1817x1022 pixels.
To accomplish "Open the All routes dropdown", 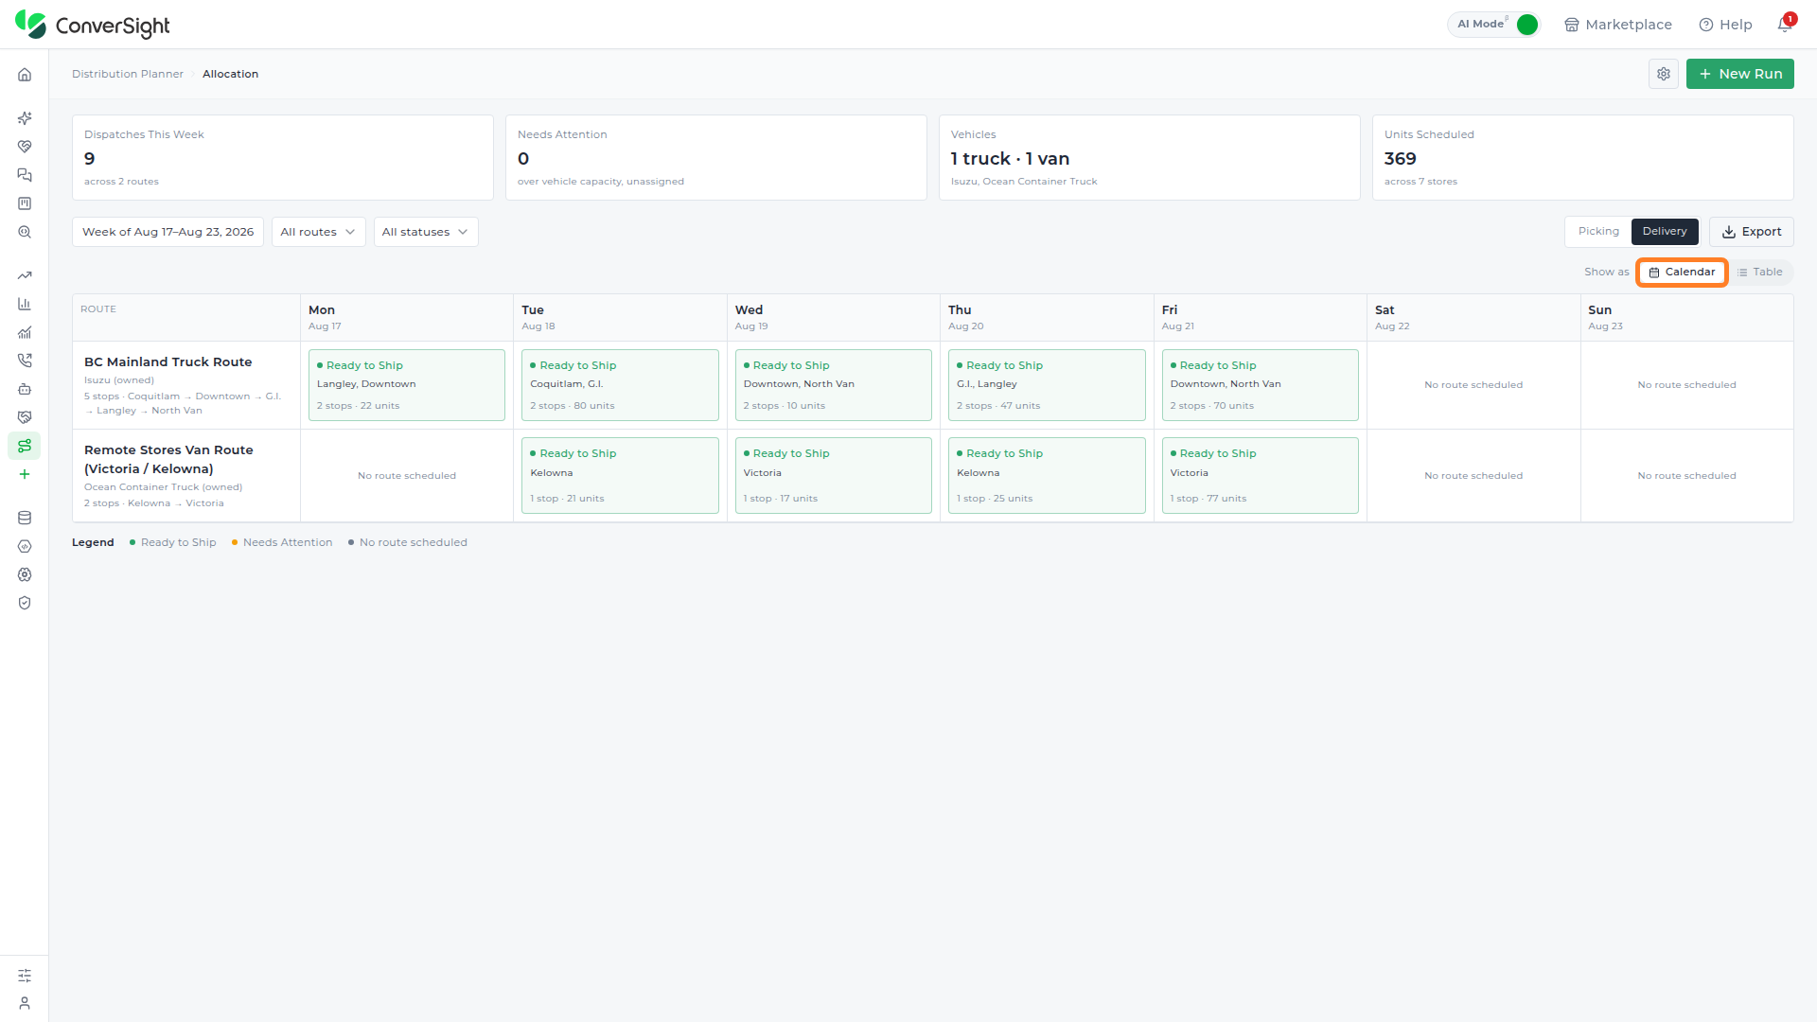I will [318, 232].
